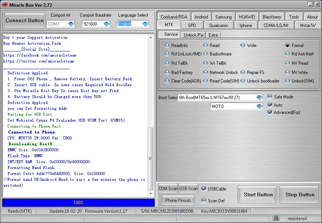Expand the MOTO model dropdown

259,106
